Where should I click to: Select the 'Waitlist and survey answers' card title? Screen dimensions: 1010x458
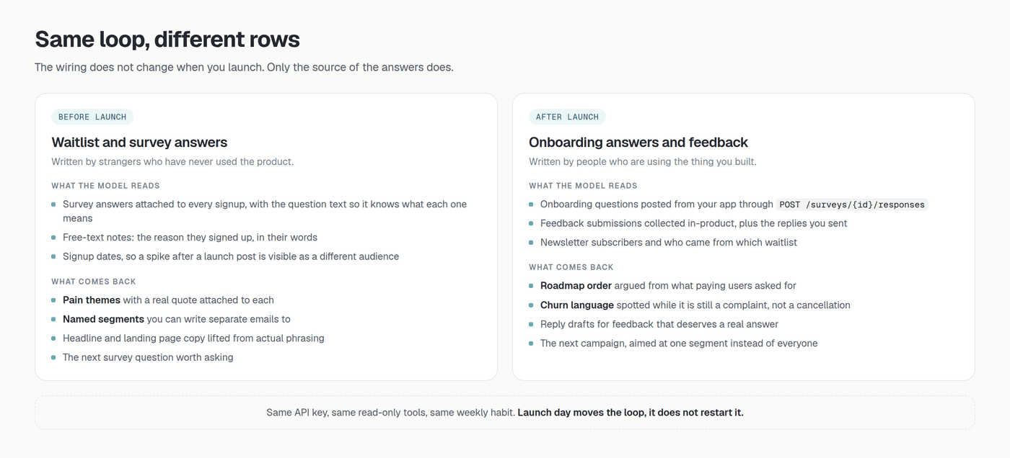tap(139, 143)
